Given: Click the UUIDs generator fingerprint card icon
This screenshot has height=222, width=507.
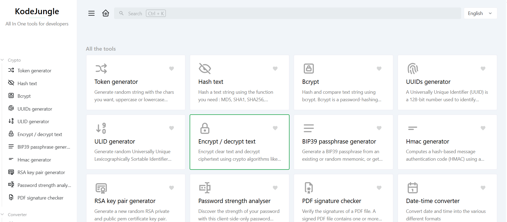Looking at the screenshot, I should click(x=412, y=69).
